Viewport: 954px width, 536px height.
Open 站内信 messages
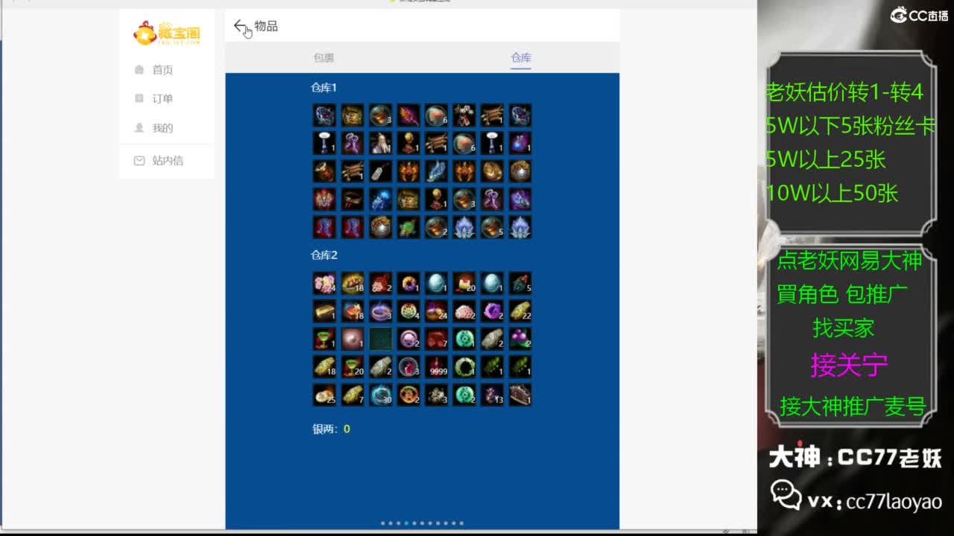point(168,161)
